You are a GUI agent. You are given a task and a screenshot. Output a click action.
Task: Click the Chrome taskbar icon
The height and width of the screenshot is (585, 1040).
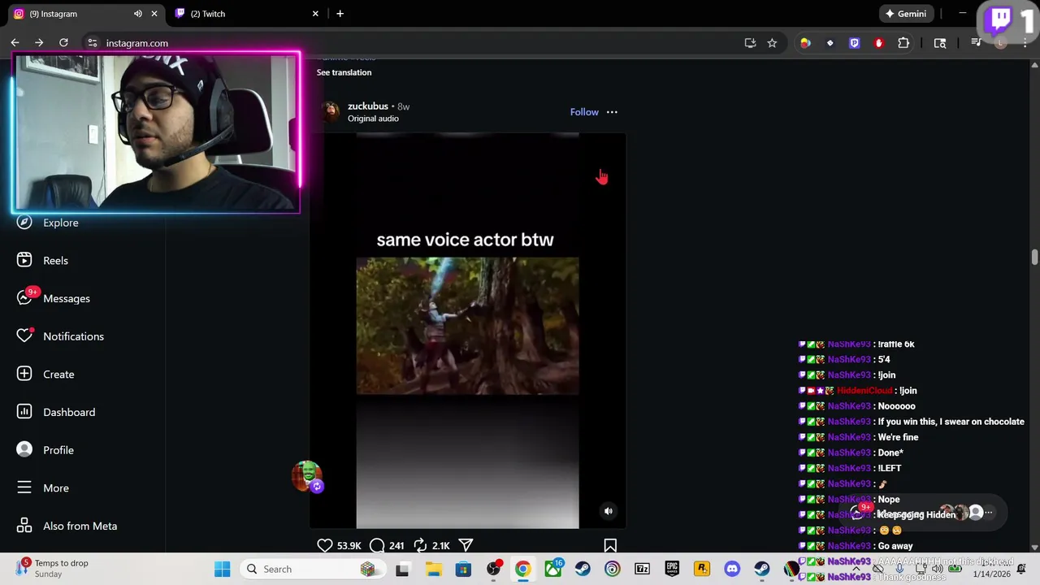click(x=522, y=570)
